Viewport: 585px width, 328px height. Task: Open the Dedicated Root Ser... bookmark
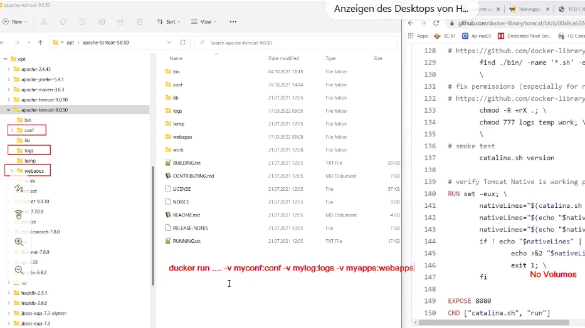click(524, 36)
